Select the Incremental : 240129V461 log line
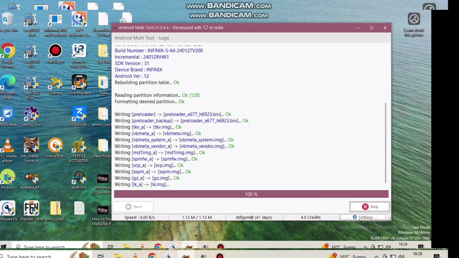The height and width of the screenshot is (258, 459). point(142,57)
